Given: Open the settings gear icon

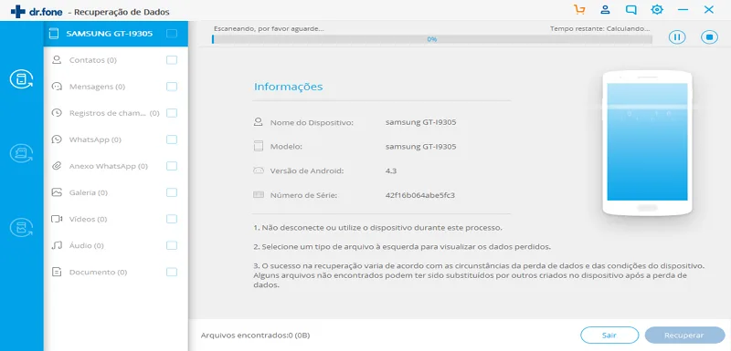Looking at the screenshot, I should click(657, 10).
